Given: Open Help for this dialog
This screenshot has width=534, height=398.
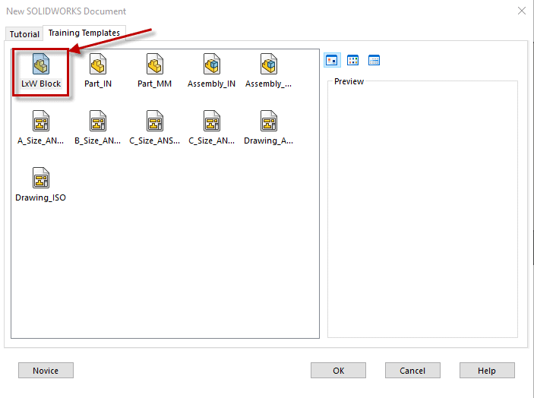Looking at the screenshot, I should (x=487, y=371).
